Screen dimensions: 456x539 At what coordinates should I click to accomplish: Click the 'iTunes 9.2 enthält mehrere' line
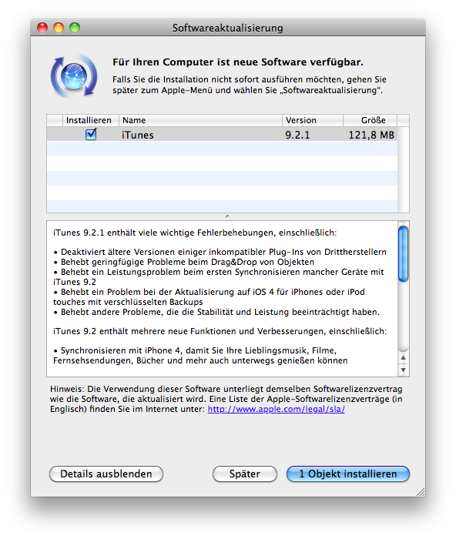[220, 331]
